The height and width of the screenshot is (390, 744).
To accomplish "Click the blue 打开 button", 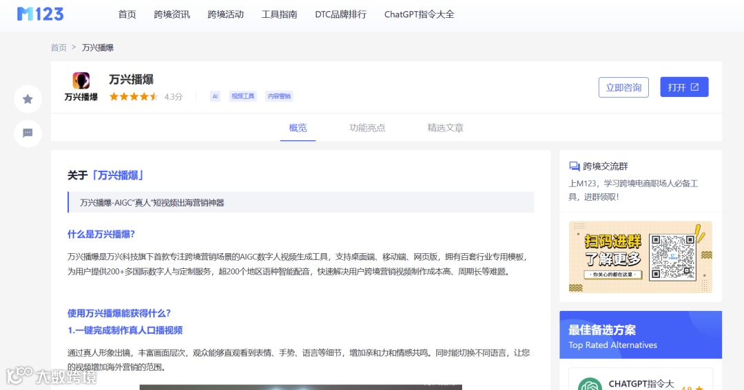I will [684, 87].
